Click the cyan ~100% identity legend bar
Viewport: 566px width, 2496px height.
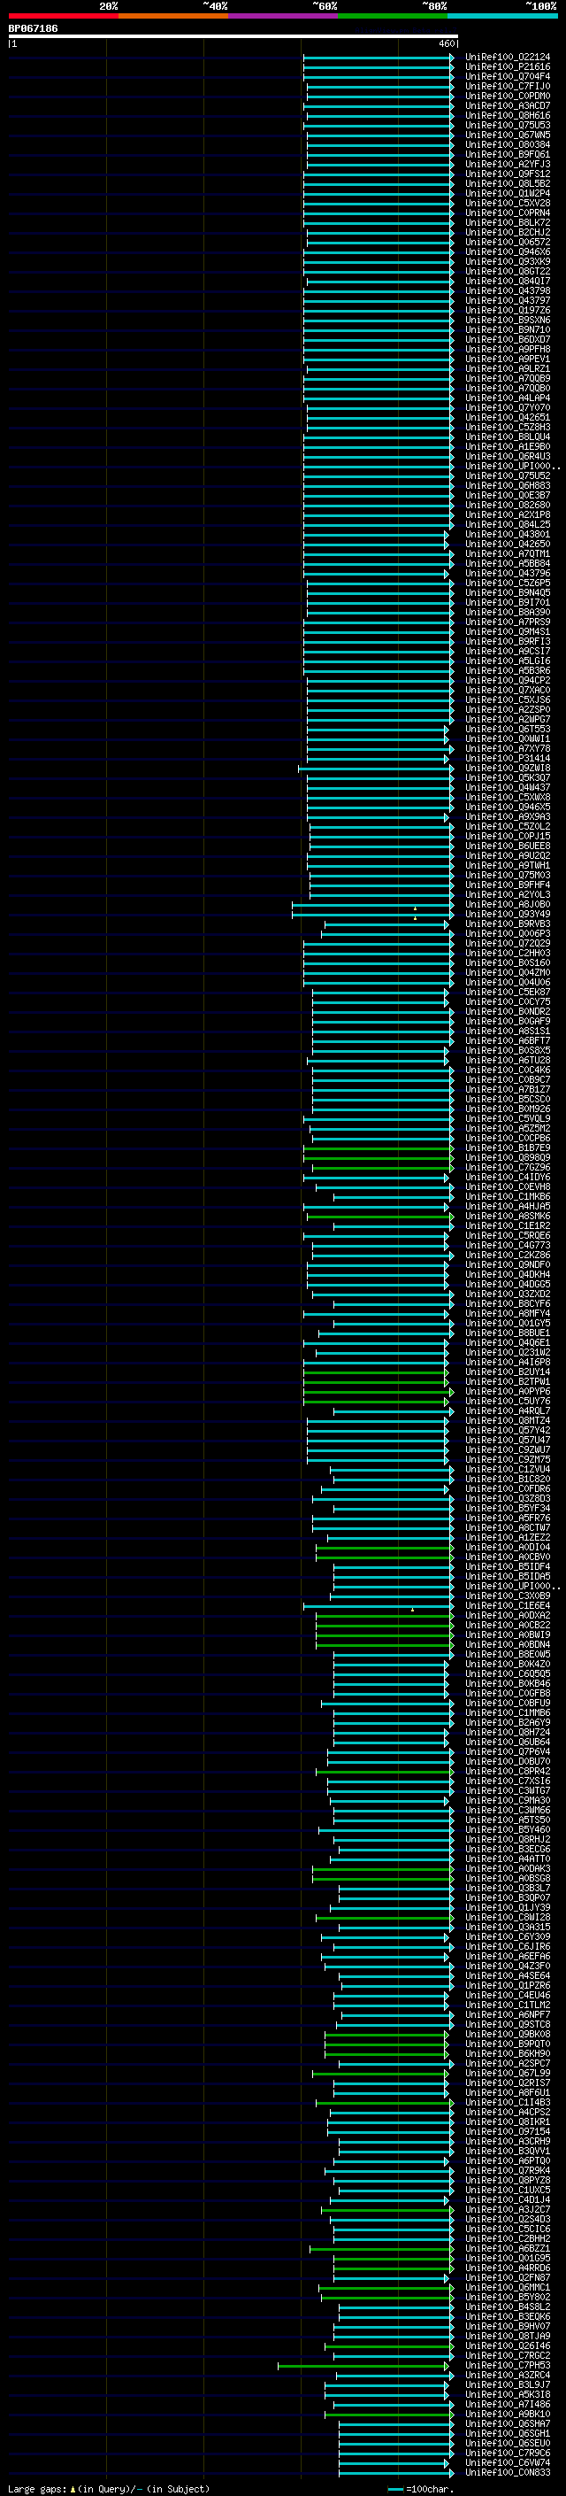[x=503, y=17]
